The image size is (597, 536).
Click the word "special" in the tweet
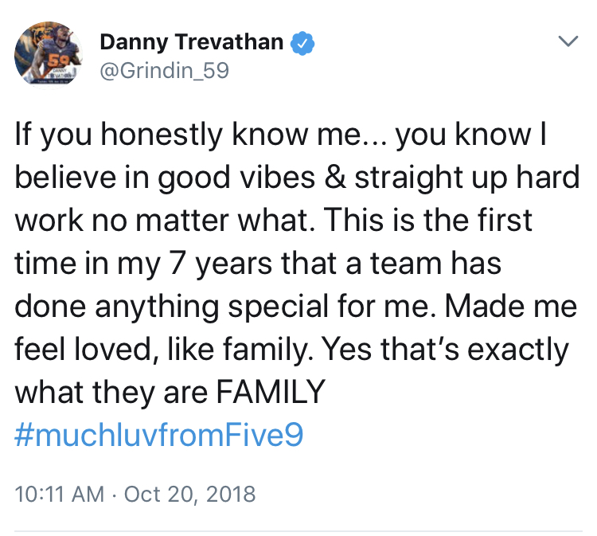[x=278, y=307]
